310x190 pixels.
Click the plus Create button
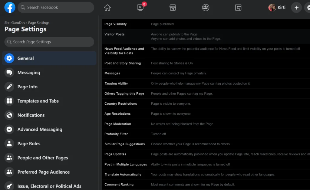pyautogui.click(x=296, y=8)
